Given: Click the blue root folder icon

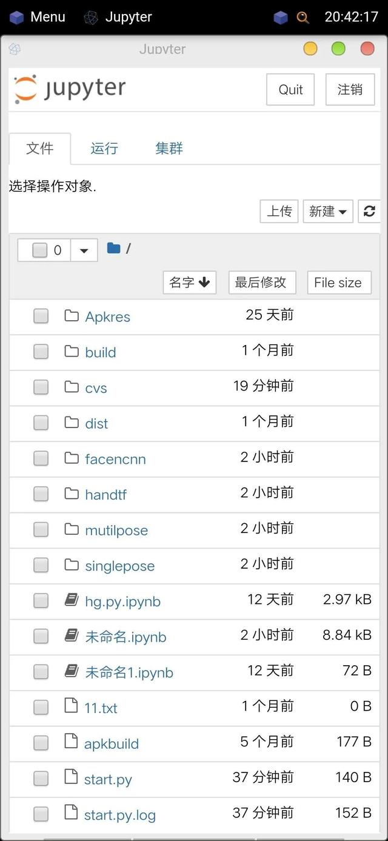Looking at the screenshot, I should (113, 248).
